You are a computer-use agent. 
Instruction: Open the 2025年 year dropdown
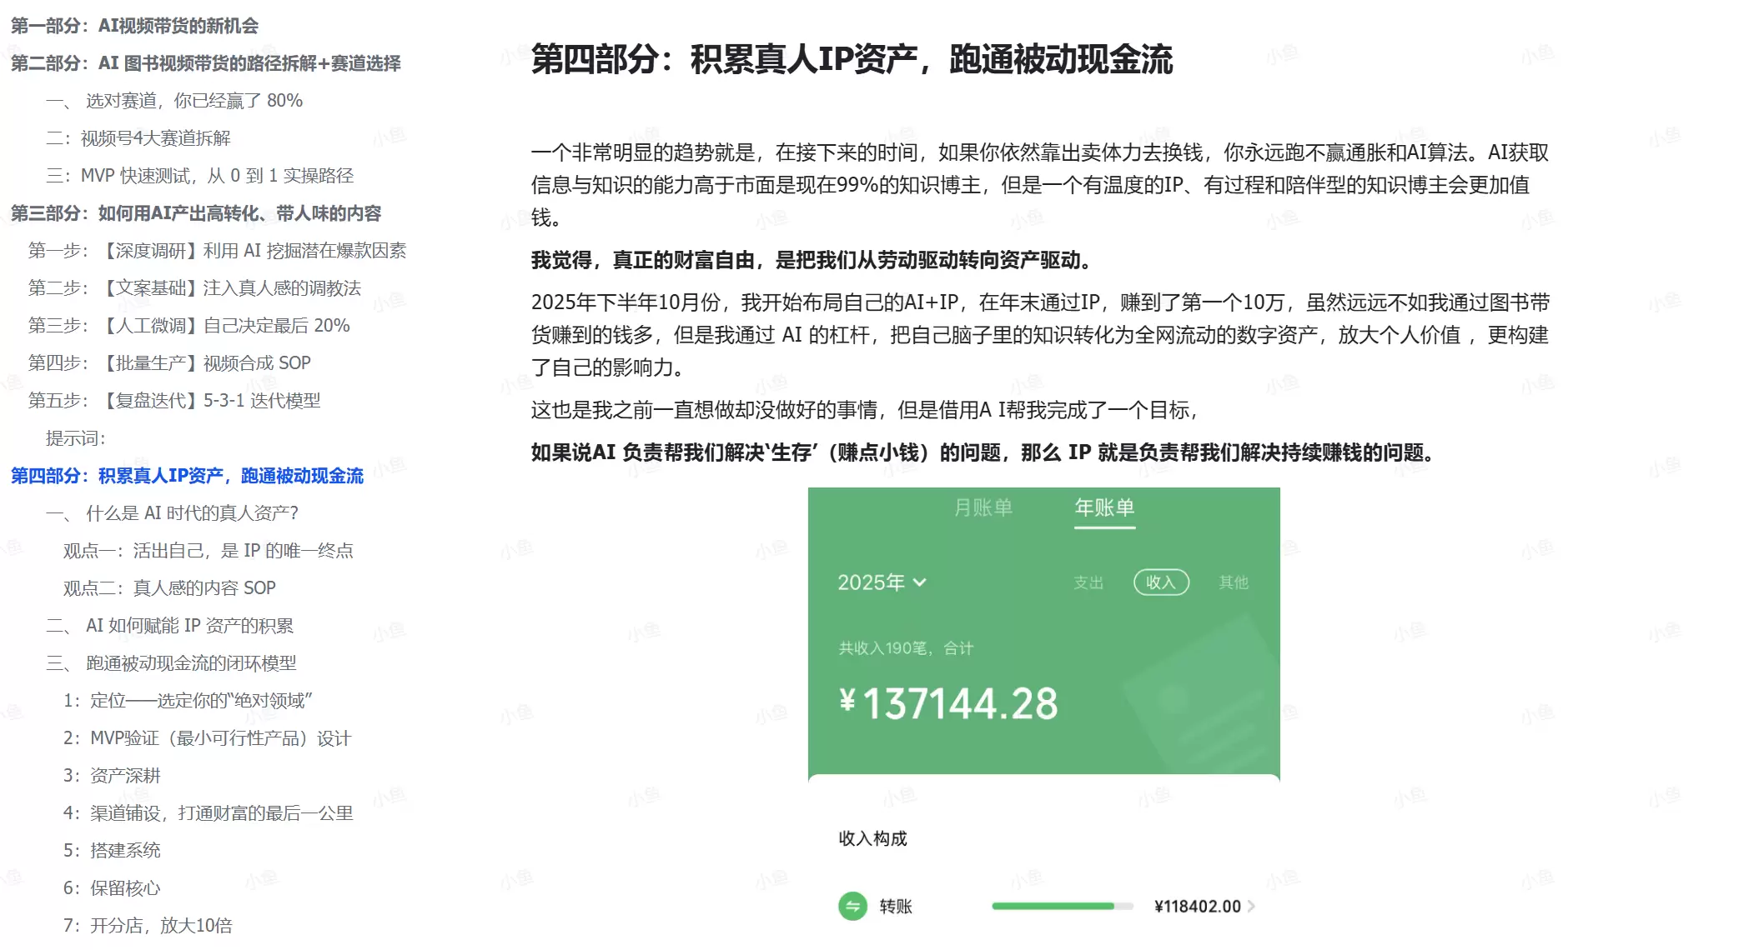tap(882, 582)
